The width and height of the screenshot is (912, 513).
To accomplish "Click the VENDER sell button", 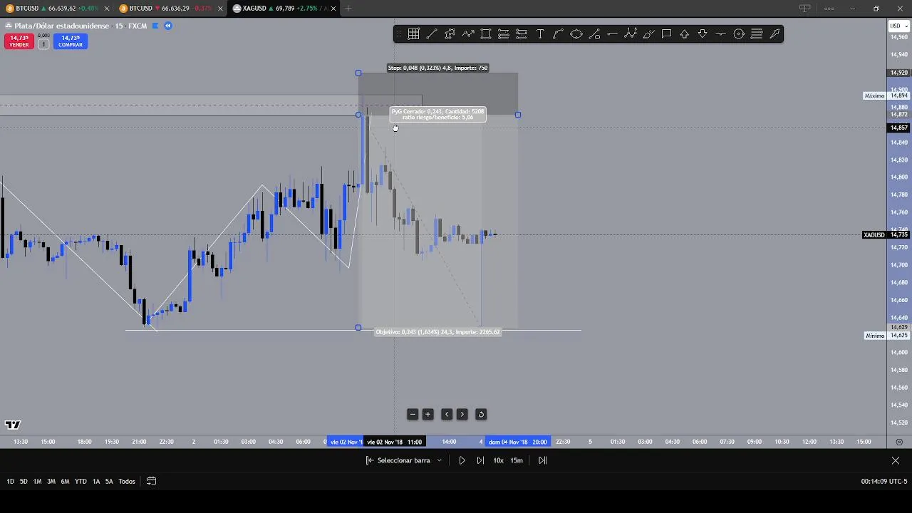I will click(x=19, y=41).
